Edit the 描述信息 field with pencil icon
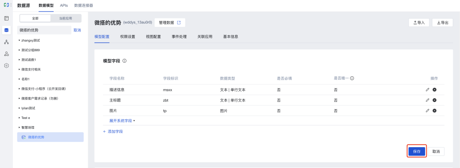 (x=428, y=90)
